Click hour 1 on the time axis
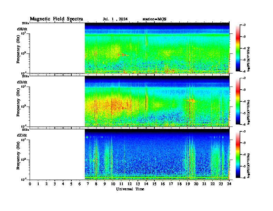Image resolution: width=273 pixels, height=211 pixels. (38, 184)
